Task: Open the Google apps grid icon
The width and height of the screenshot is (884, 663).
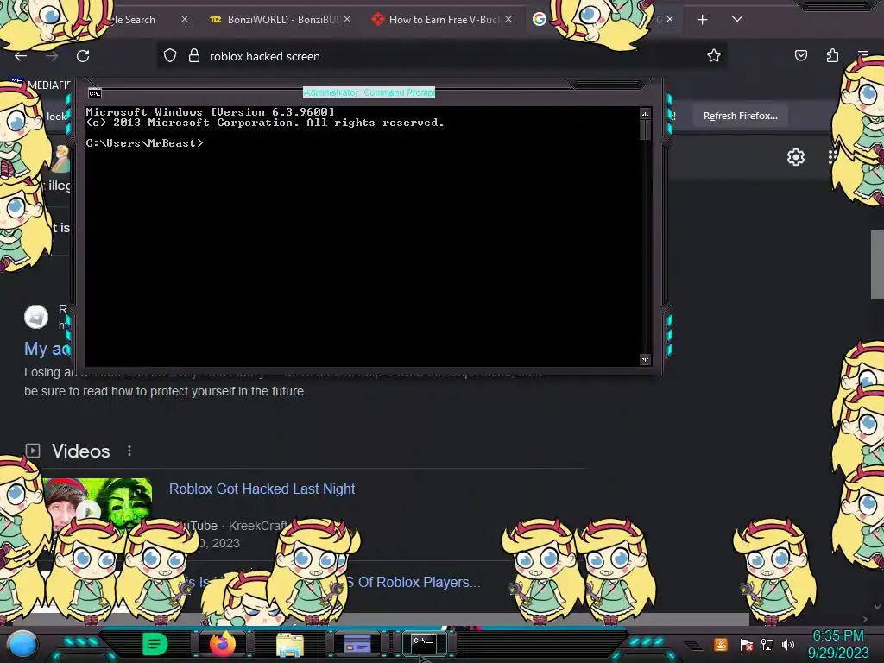Action: pos(833,157)
